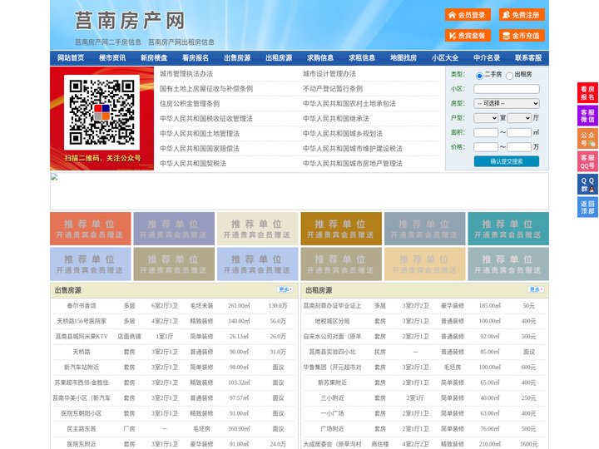Open 新汽车站附近 sale listing
The width and height of the screenshot is (599, 449).
pyautogui.click(x=82, y=368)
